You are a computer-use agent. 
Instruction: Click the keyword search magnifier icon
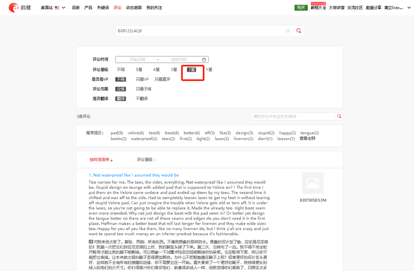click(x=339, y=116)
